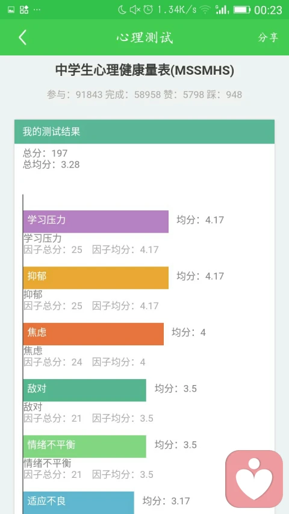The image size is (289, 514).
Task: Select the light green 情绪不平衡 bar
Action: [84, 447]
